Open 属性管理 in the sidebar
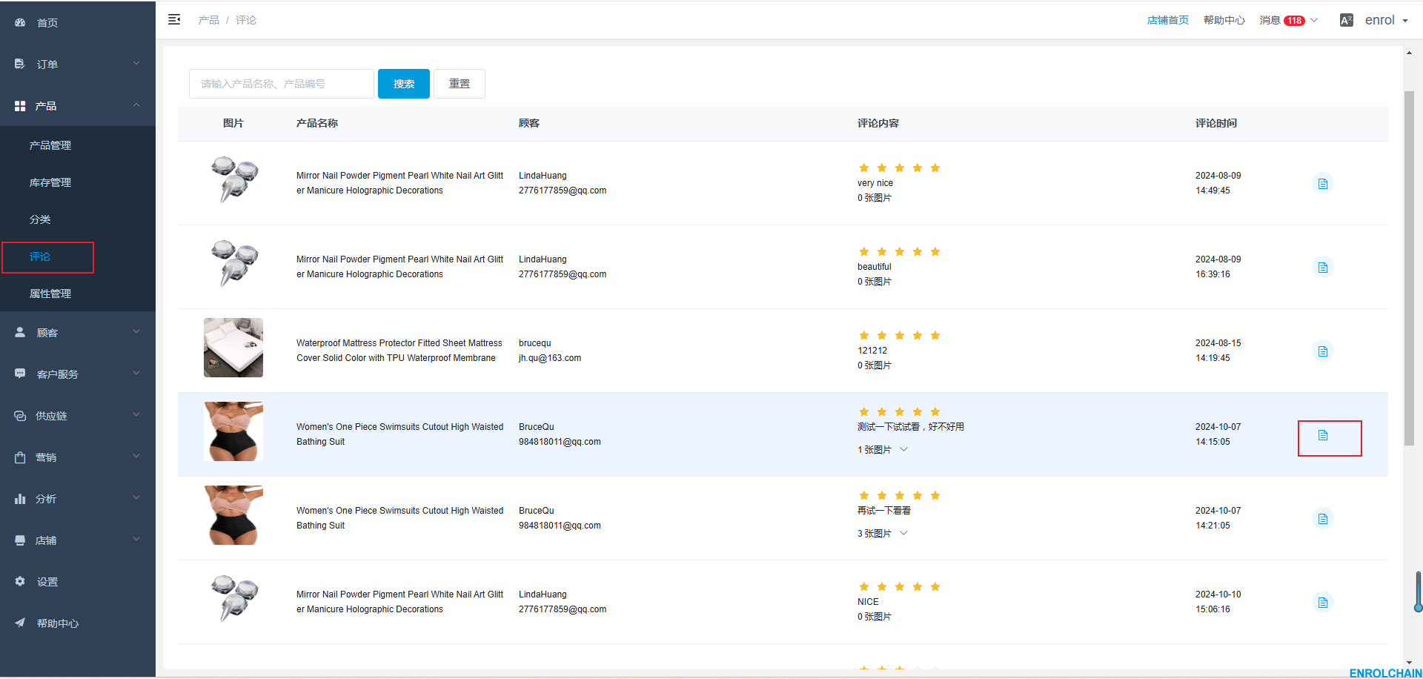The height and width of the screenshot is (679, 1423). 50,294
